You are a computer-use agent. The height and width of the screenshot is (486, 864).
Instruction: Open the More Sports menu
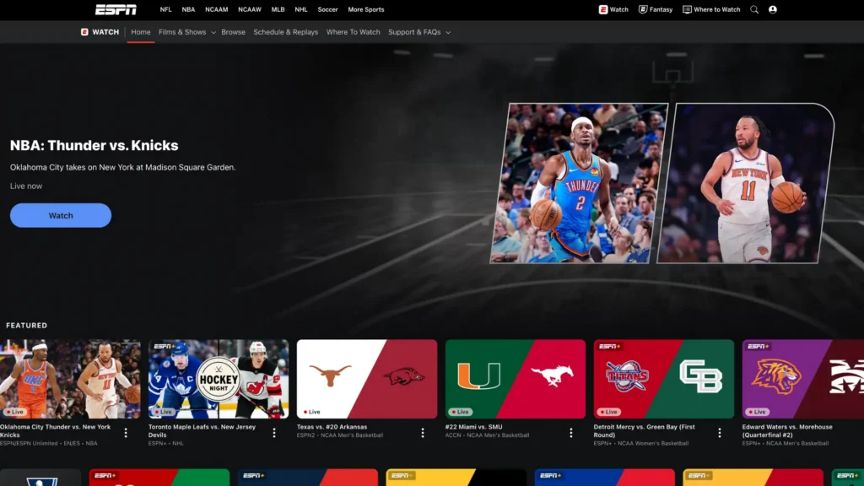366,9
